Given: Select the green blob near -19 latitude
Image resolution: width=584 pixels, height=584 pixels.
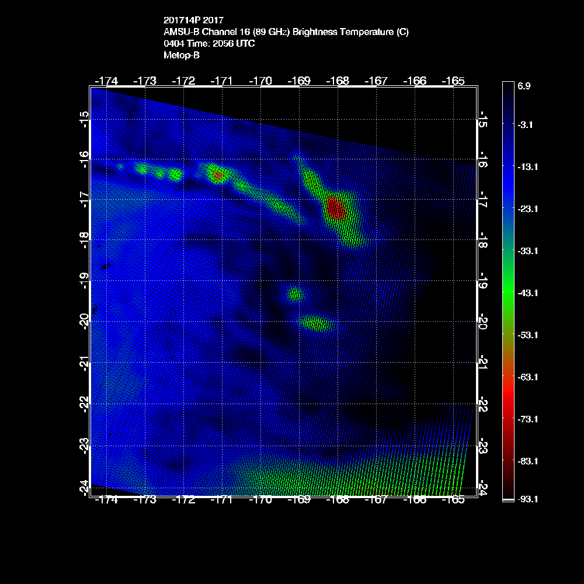Looking at the screenshot, I should [x=295, y=294].
